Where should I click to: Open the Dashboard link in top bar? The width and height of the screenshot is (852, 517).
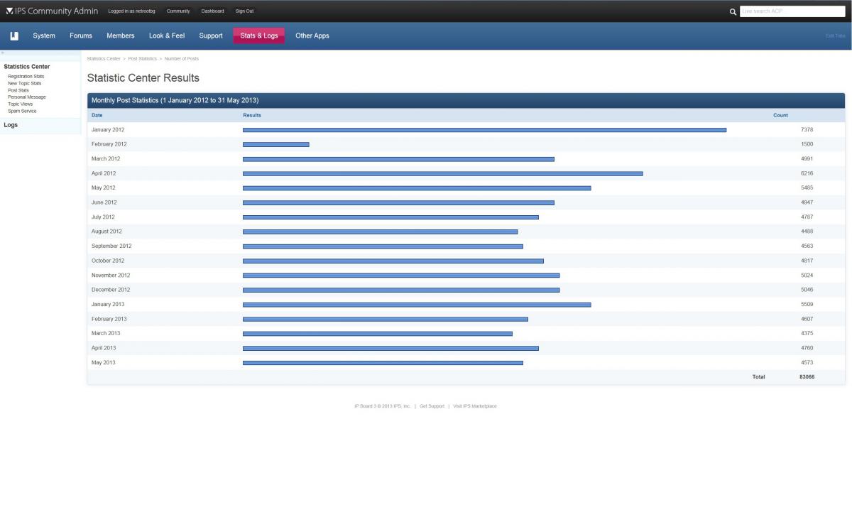pyautogui.click(x=212, y=11)
